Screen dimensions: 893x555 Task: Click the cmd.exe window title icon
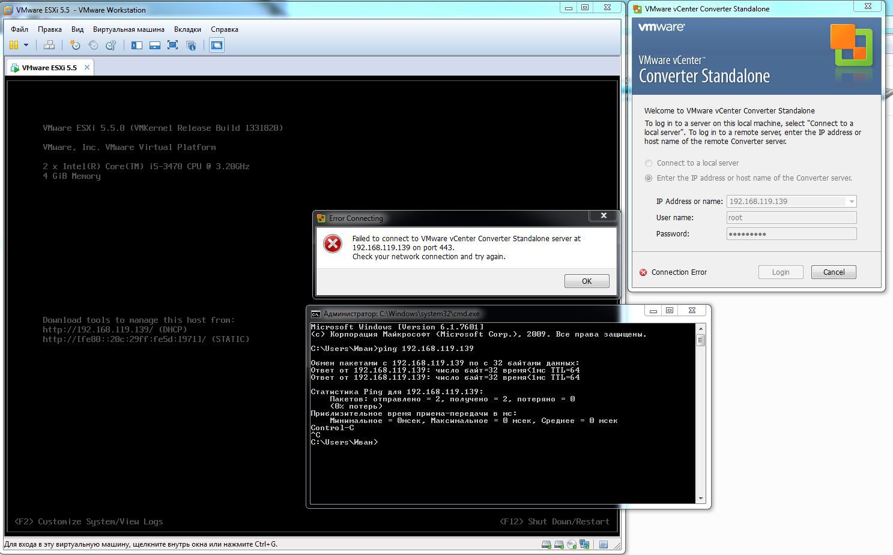[316, 314]
